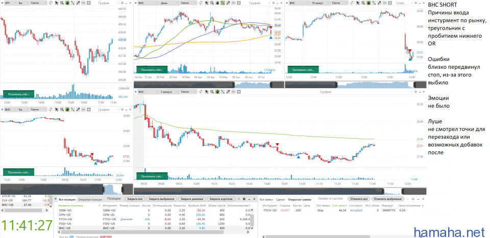The height and width of the screenshot is (238, 490).
Task: Click Пополнить счёт button in BHC daily chart
Action: (152, 69)
